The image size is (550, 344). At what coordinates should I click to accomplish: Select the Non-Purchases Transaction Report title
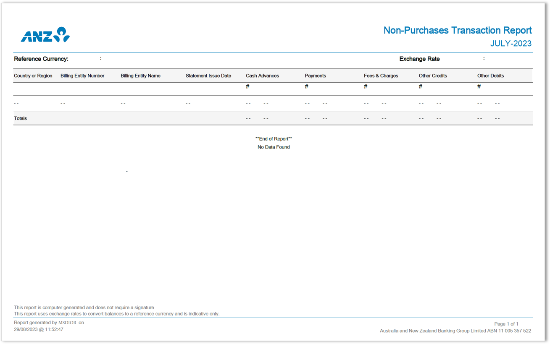pos(457,30)
